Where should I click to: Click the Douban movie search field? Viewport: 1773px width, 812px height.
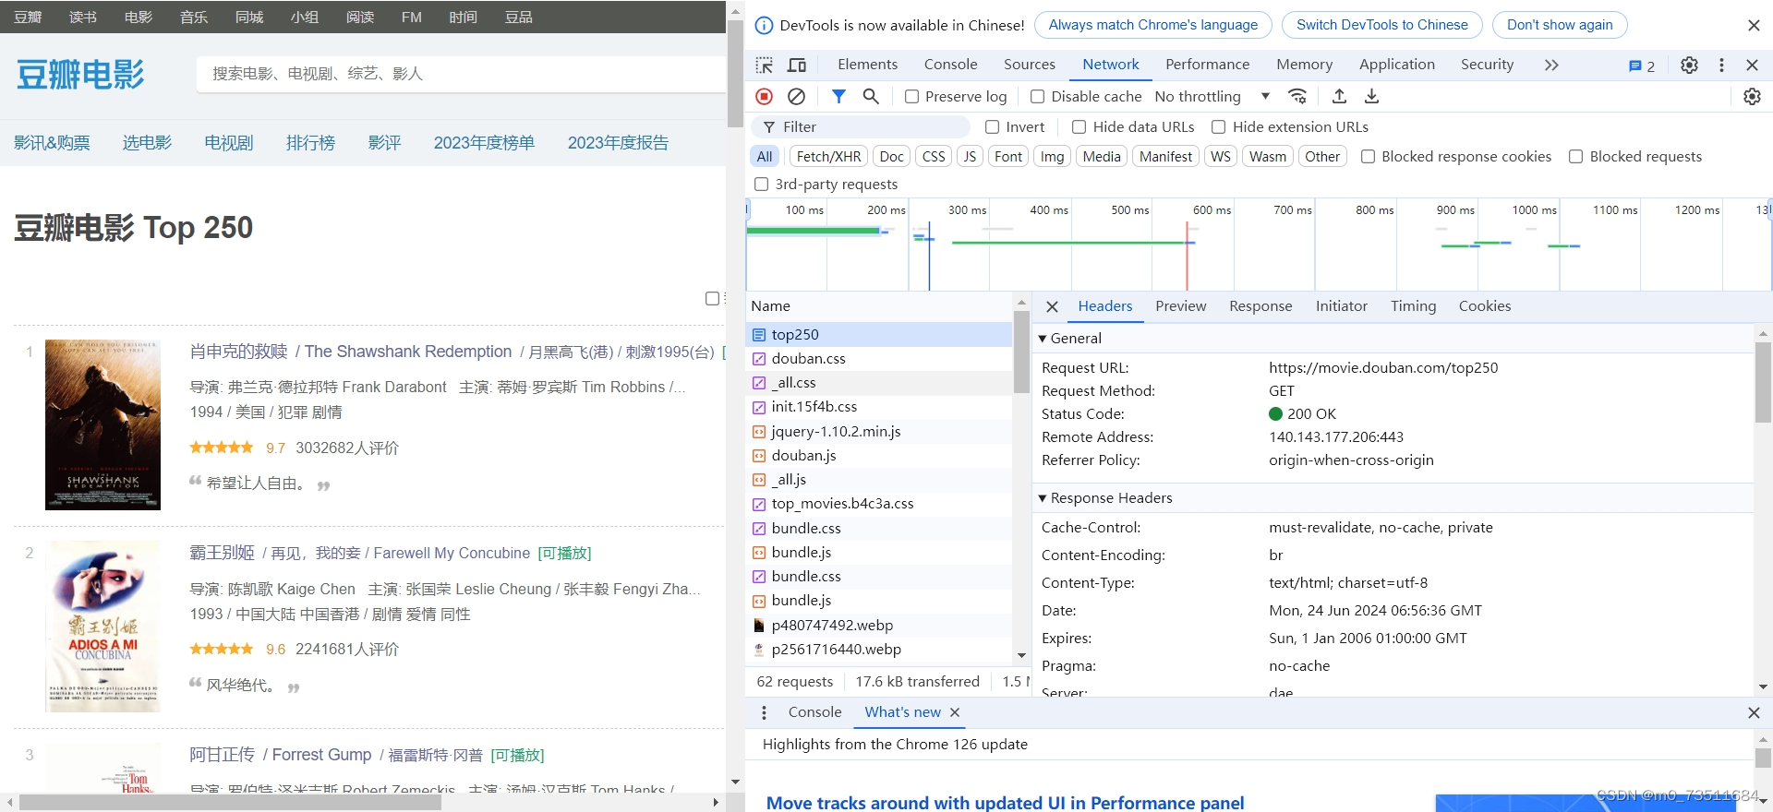pos(460,74)
